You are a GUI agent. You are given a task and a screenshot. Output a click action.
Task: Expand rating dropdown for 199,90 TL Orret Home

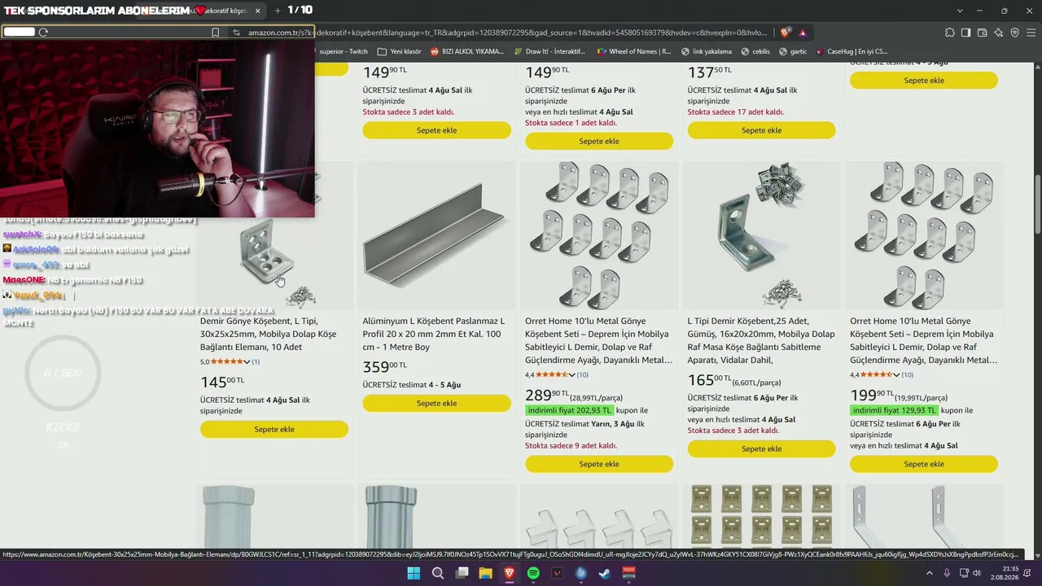[x=896, y=374]
